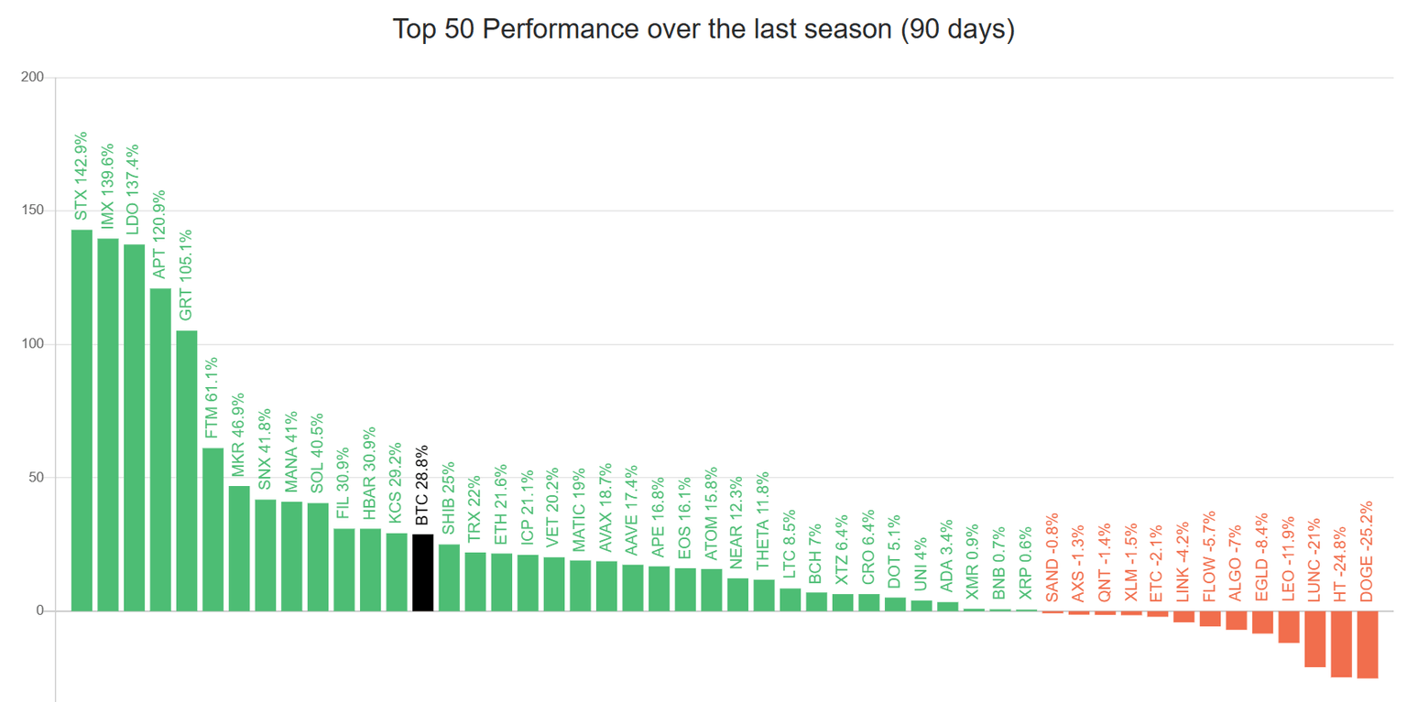The width and height of the screenshot is (1407, 702).
Task: Click the chart title text
Action: click(x=703, y=29)
